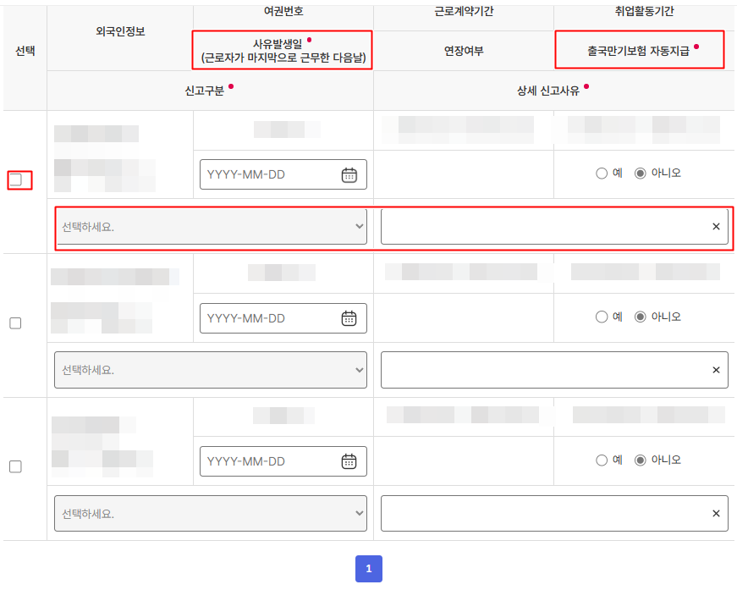
Task: Clear the first row's 상세 신고사유 field with X
Action: click(716, 227)
